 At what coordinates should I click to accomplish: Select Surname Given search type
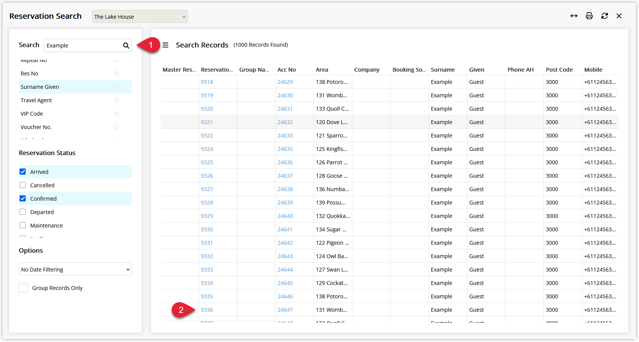[x=75, y=87]
